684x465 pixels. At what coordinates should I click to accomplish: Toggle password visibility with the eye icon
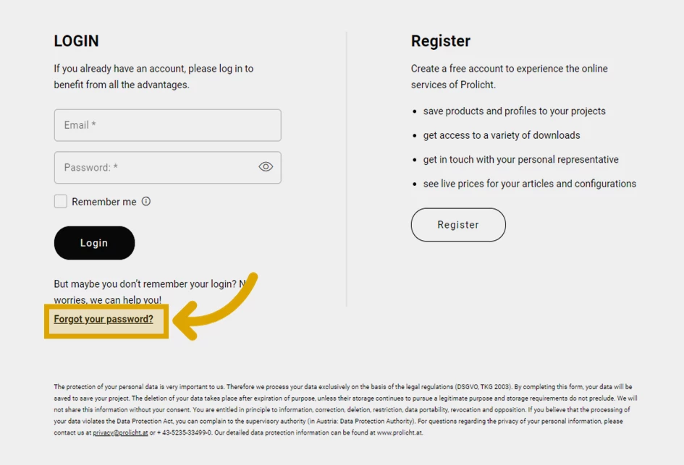pos(265,167)
